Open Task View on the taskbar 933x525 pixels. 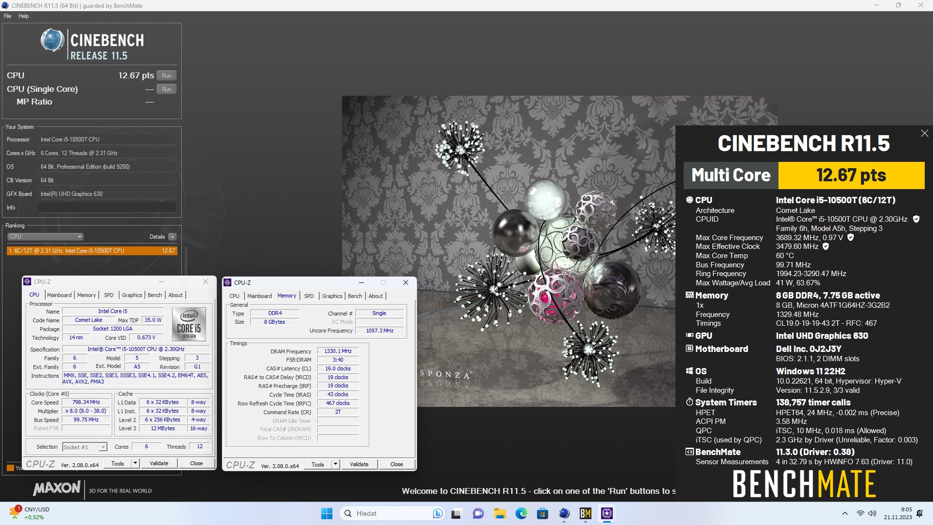coord(456,513)
